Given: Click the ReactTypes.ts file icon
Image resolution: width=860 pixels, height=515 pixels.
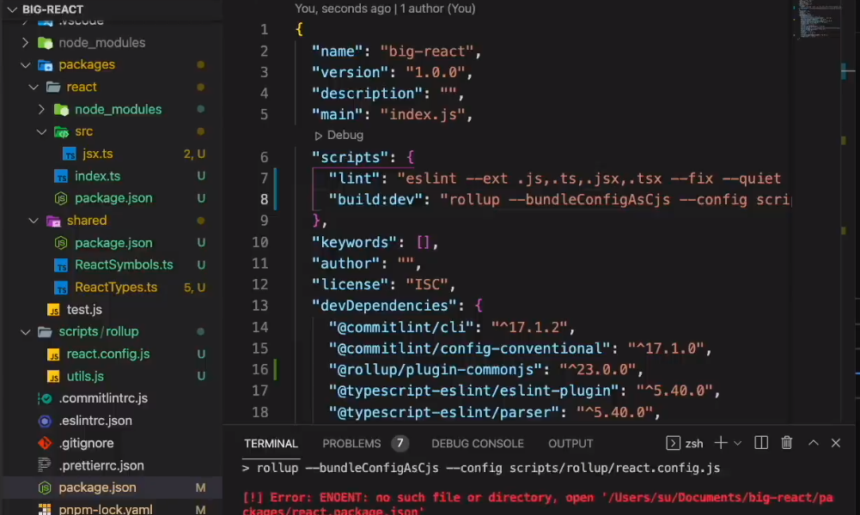Looking at the screenshot, I should coord(61,287).
